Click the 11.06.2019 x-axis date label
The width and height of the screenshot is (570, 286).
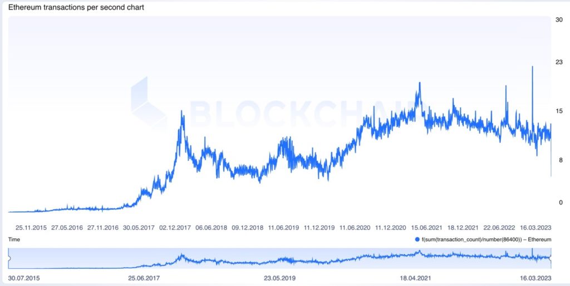[283, 228]
